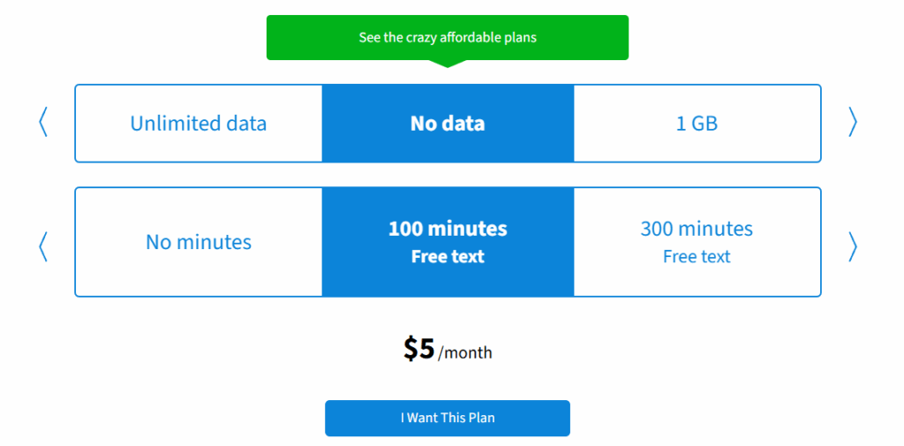Click Free text under 100 minutes
This screenshot has width=904, height=446.
448,257
